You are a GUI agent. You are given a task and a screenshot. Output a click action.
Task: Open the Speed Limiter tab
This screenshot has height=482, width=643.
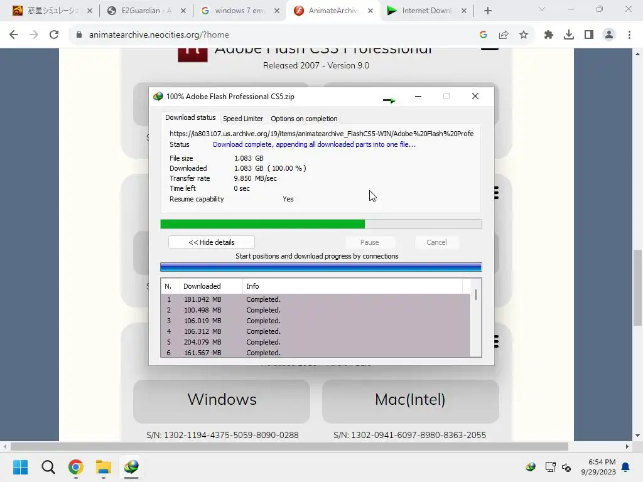coord(243,119)
